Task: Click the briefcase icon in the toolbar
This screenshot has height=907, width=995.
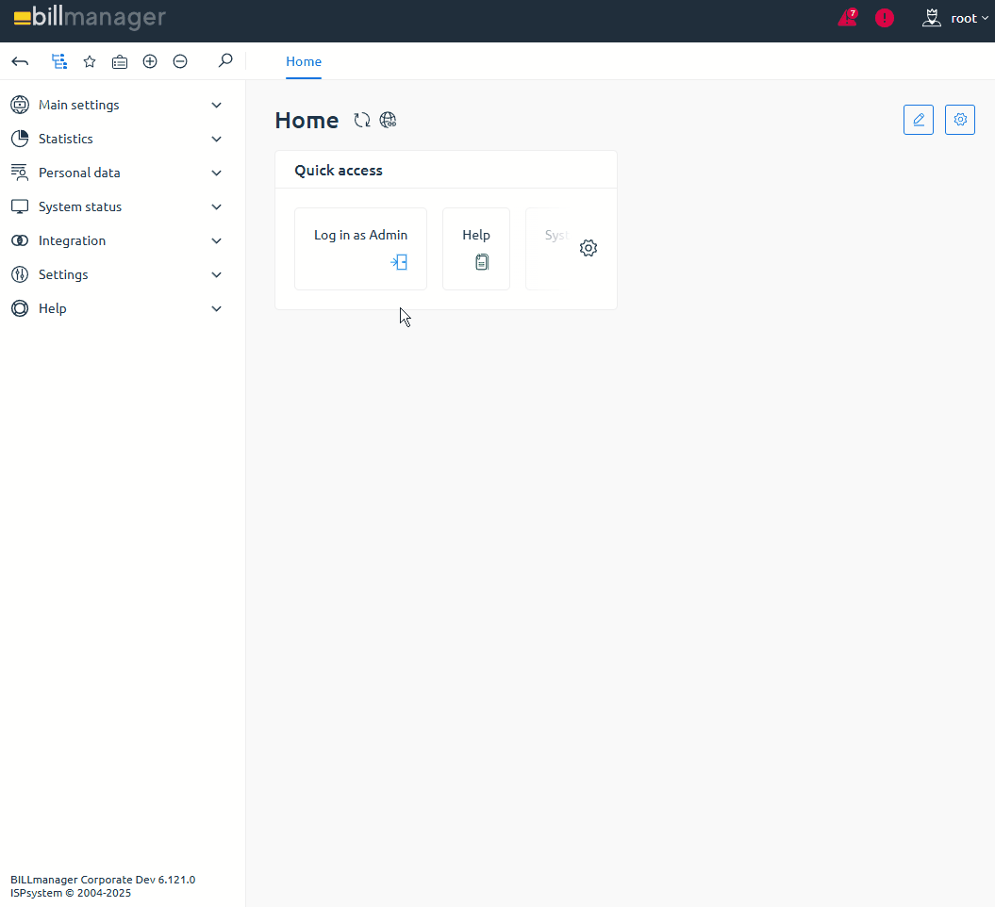Action: point(120,61)
